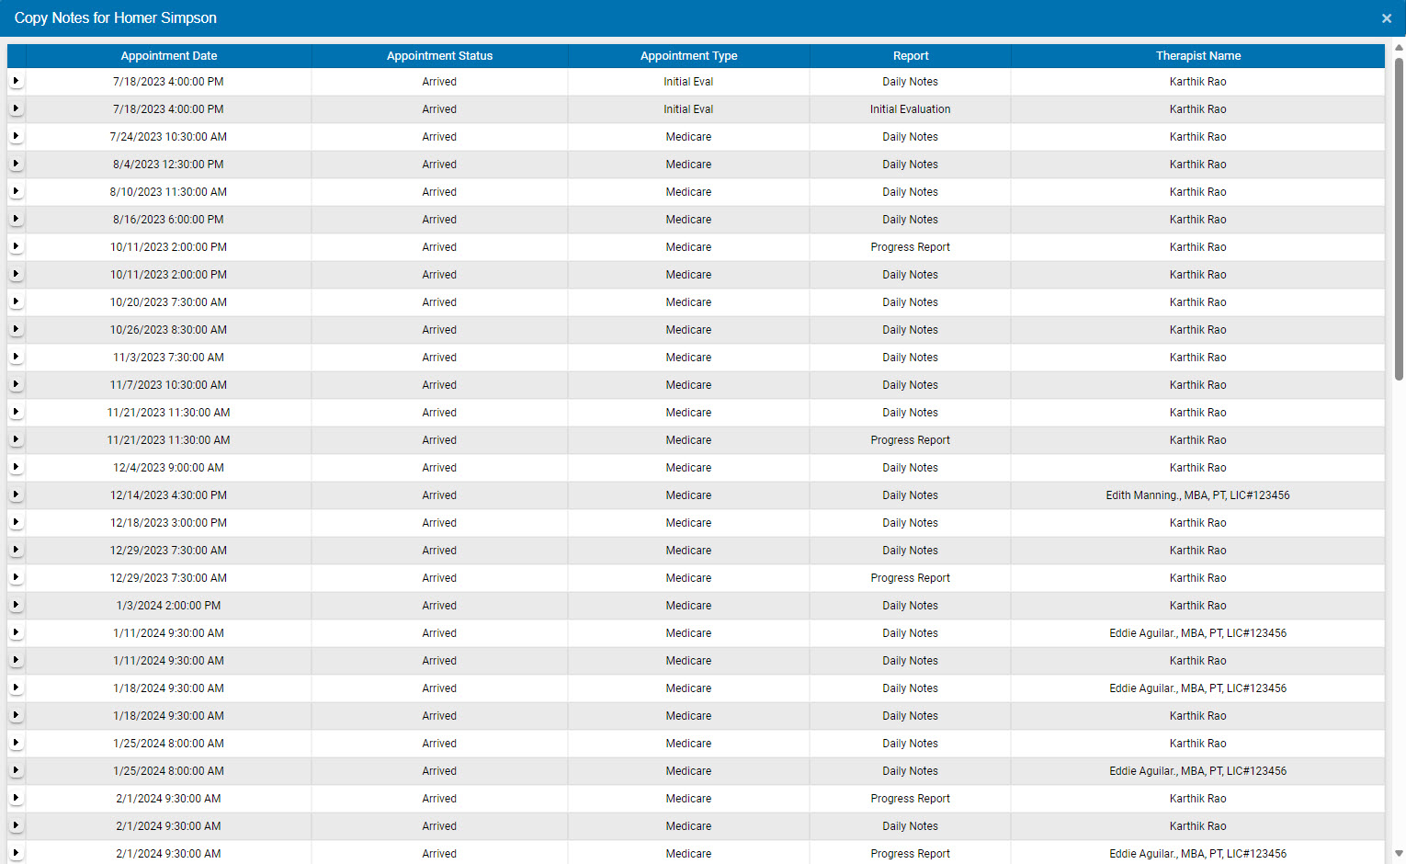Expand the 12/4/2023 9:00 AM appointment row
Screen dimensions: 1406x864
(x=16, y=467)
